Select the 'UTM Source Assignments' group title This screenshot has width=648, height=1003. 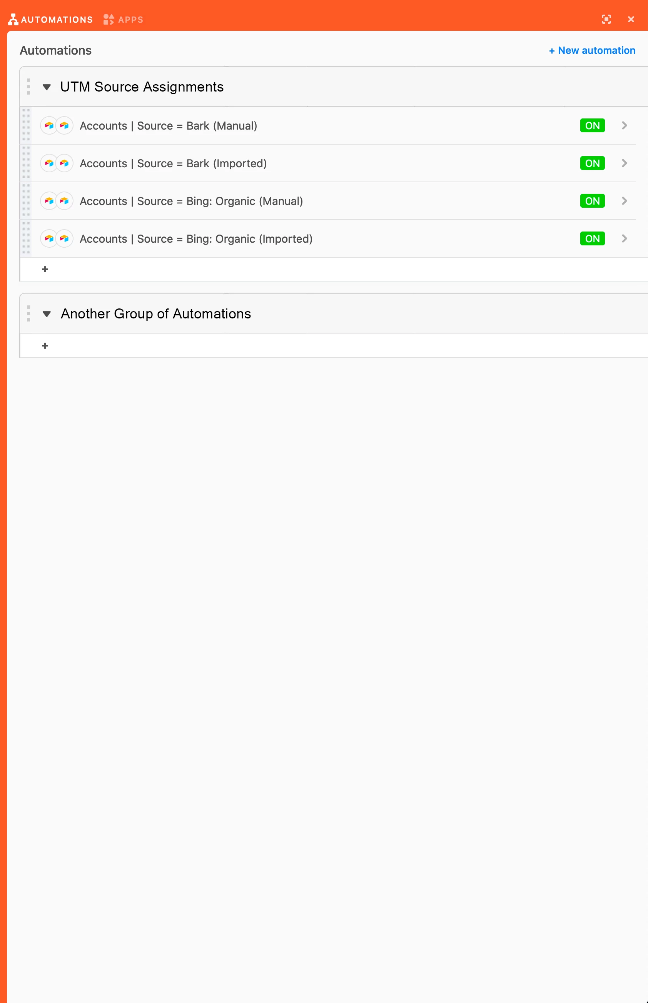[x=142, y=87]
